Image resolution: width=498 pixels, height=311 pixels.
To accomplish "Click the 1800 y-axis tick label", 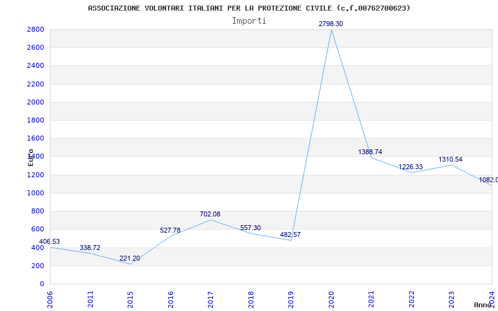I will point(35,120).
